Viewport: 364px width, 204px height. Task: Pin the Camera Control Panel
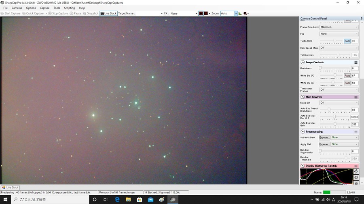[x=362, y=19]
